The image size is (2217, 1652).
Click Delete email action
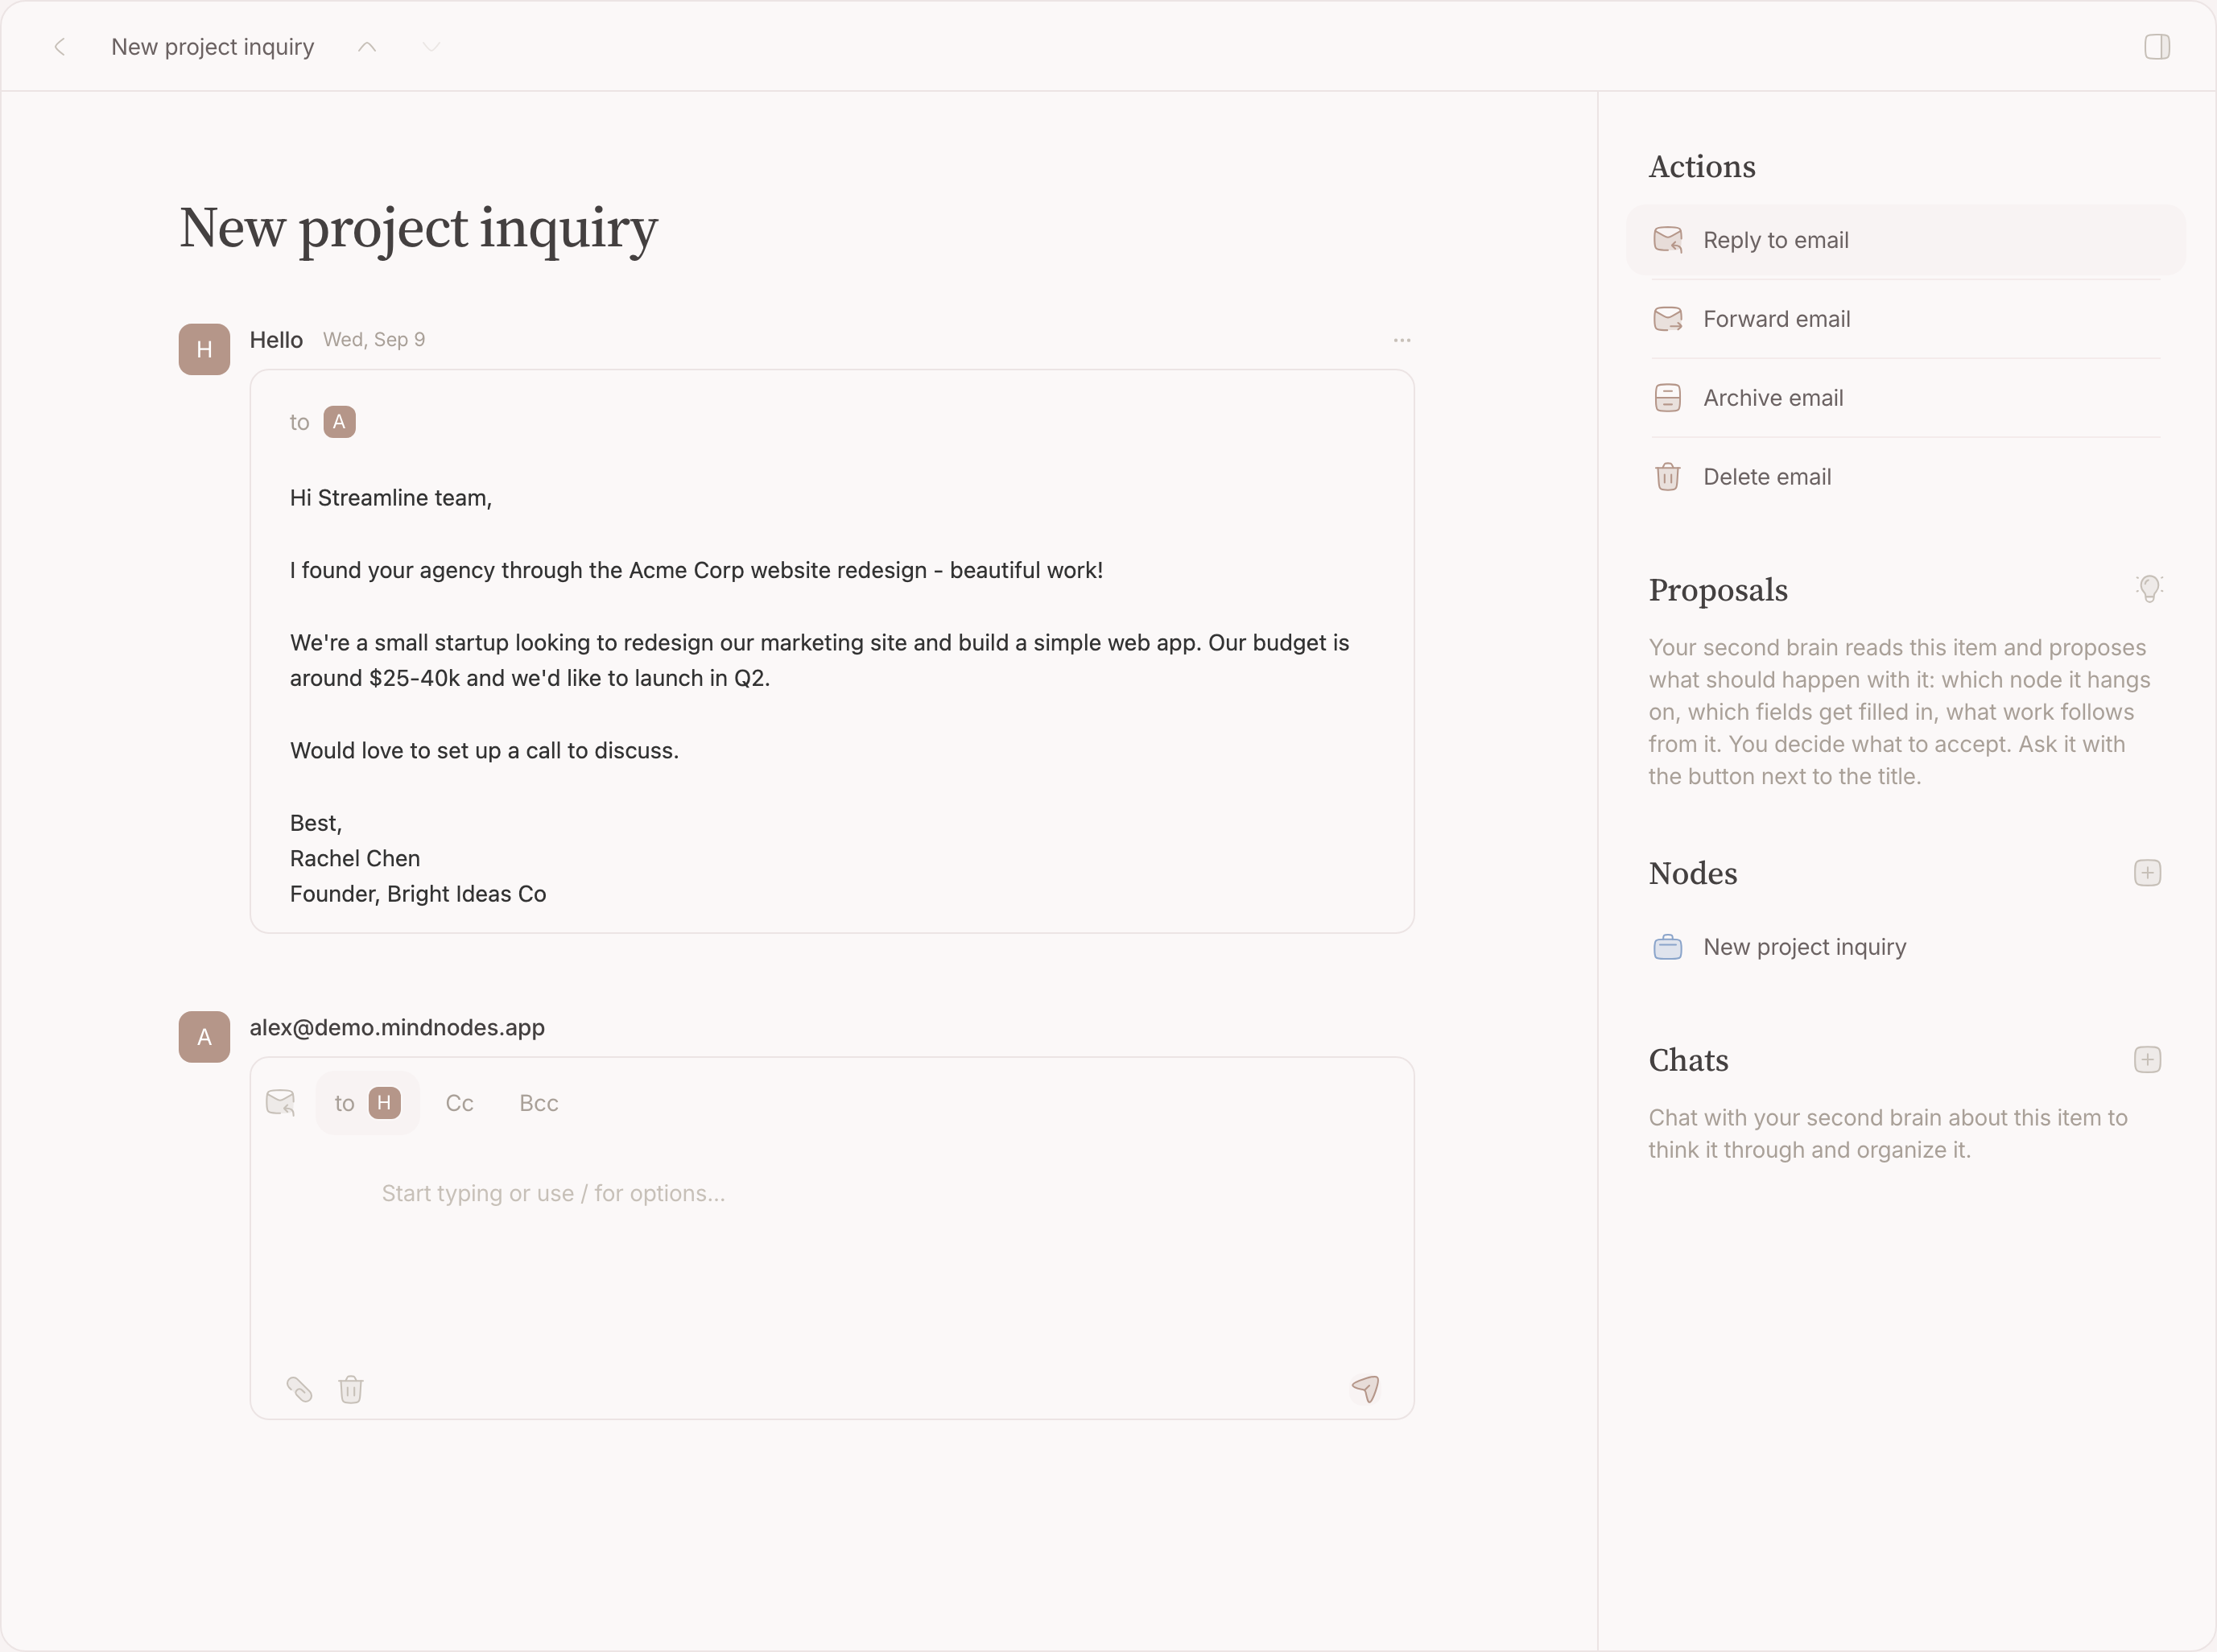click(1905, 477)
